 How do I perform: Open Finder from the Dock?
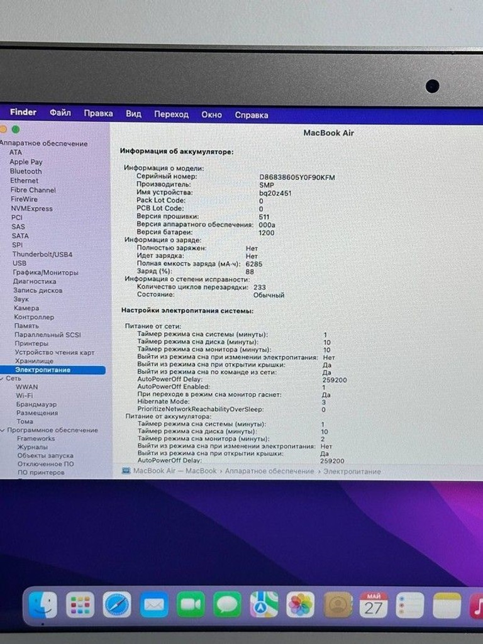[x=43, y=604]
